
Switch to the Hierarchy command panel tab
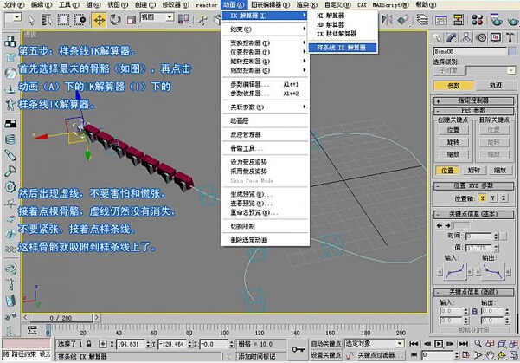click(x=466, y=37)
